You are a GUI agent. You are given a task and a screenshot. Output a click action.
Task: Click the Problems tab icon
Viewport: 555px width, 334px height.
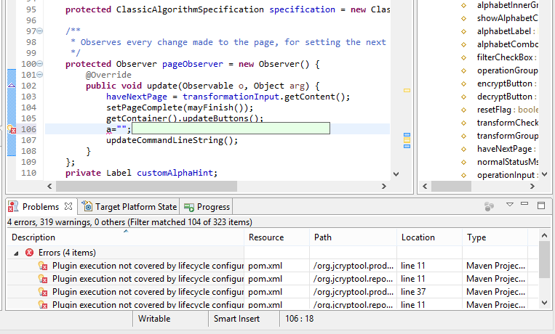coord(13,206)
